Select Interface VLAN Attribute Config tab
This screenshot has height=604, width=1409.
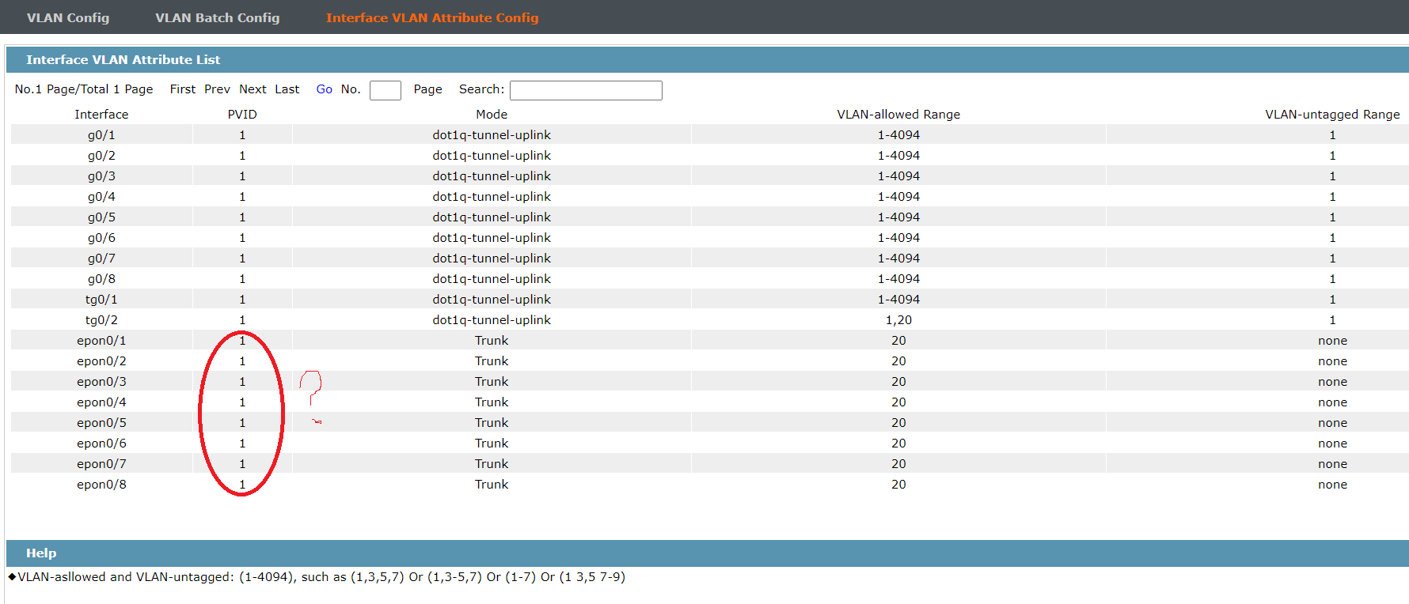pyautogui.click(x=432, y=17)
